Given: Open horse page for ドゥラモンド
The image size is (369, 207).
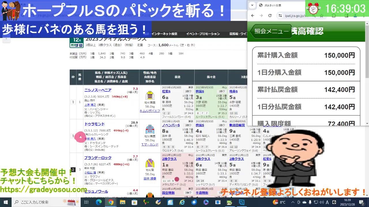Looking at the screenshot, I should click(x=94, y=124).
